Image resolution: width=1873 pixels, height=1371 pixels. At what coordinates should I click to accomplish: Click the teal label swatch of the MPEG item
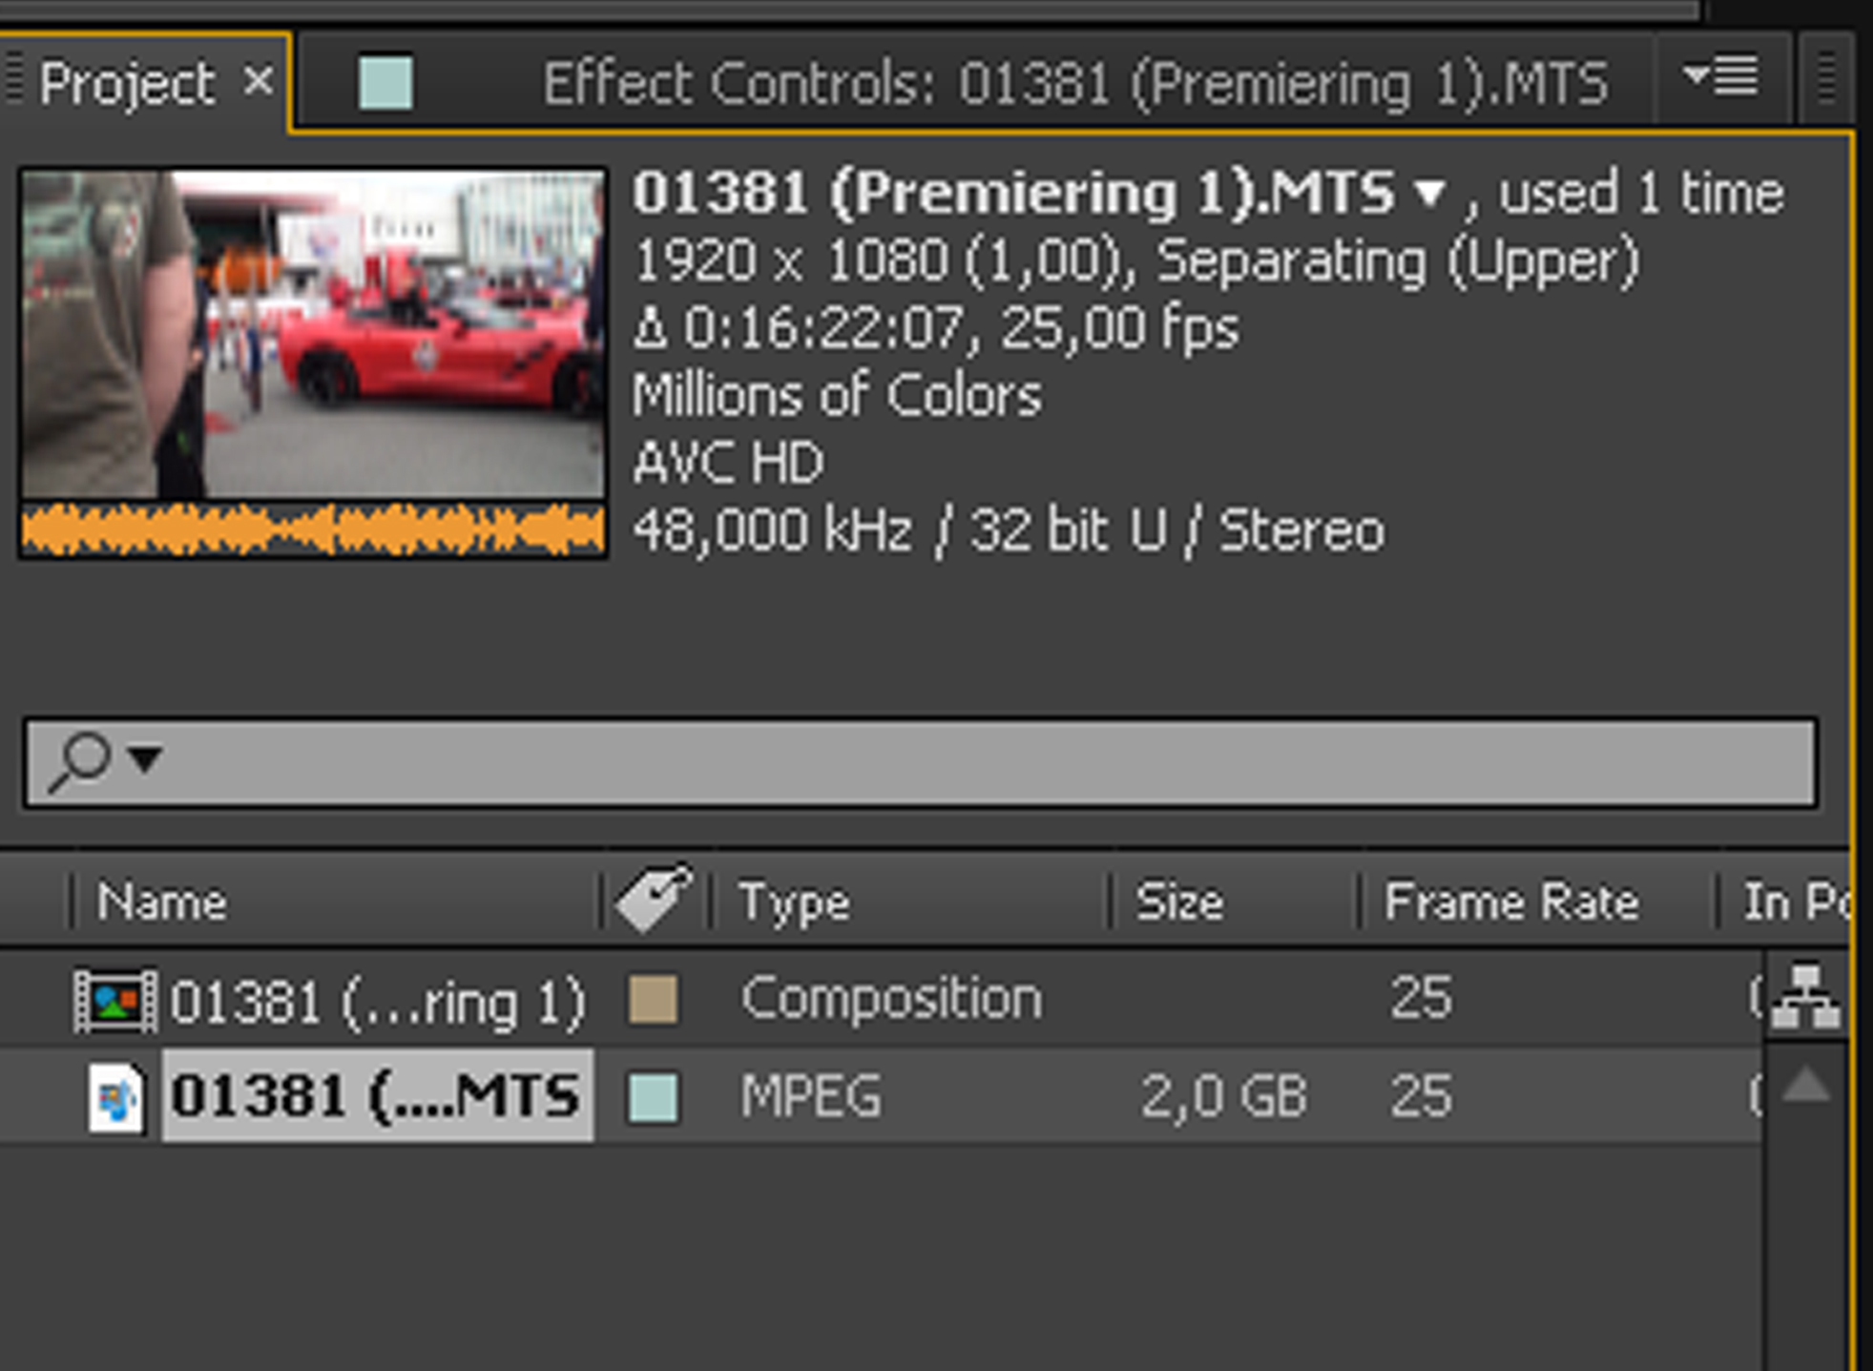[x=654, y=1097]
